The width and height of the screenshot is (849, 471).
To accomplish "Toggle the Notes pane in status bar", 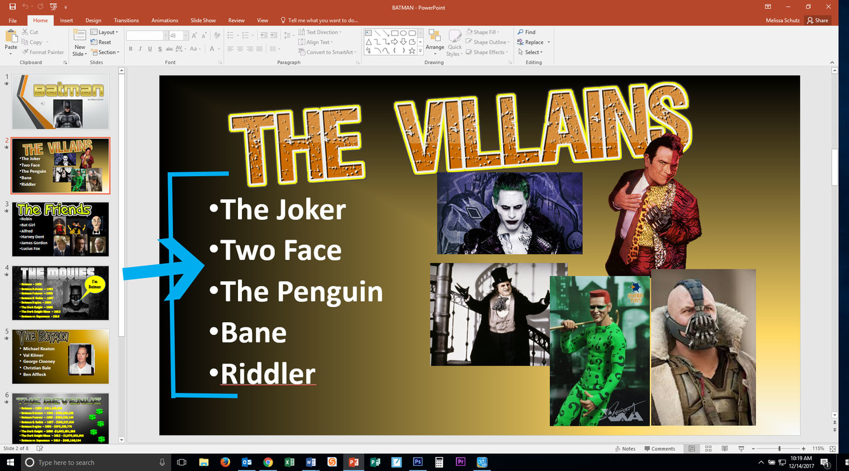I will (625, 449).
